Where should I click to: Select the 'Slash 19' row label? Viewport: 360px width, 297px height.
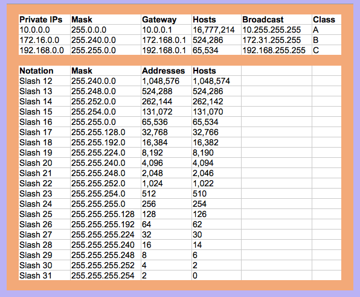pos(44,152)
